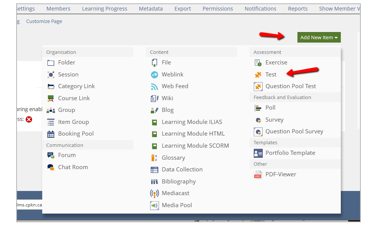
Task: Select the Portfolio Template icon
Action: pyautogui.click(x=258, y=153)
